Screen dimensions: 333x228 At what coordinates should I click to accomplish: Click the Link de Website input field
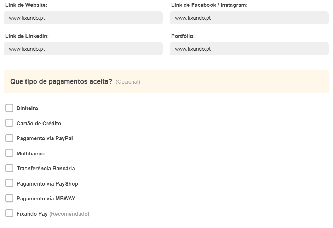(x=83, y=18)
